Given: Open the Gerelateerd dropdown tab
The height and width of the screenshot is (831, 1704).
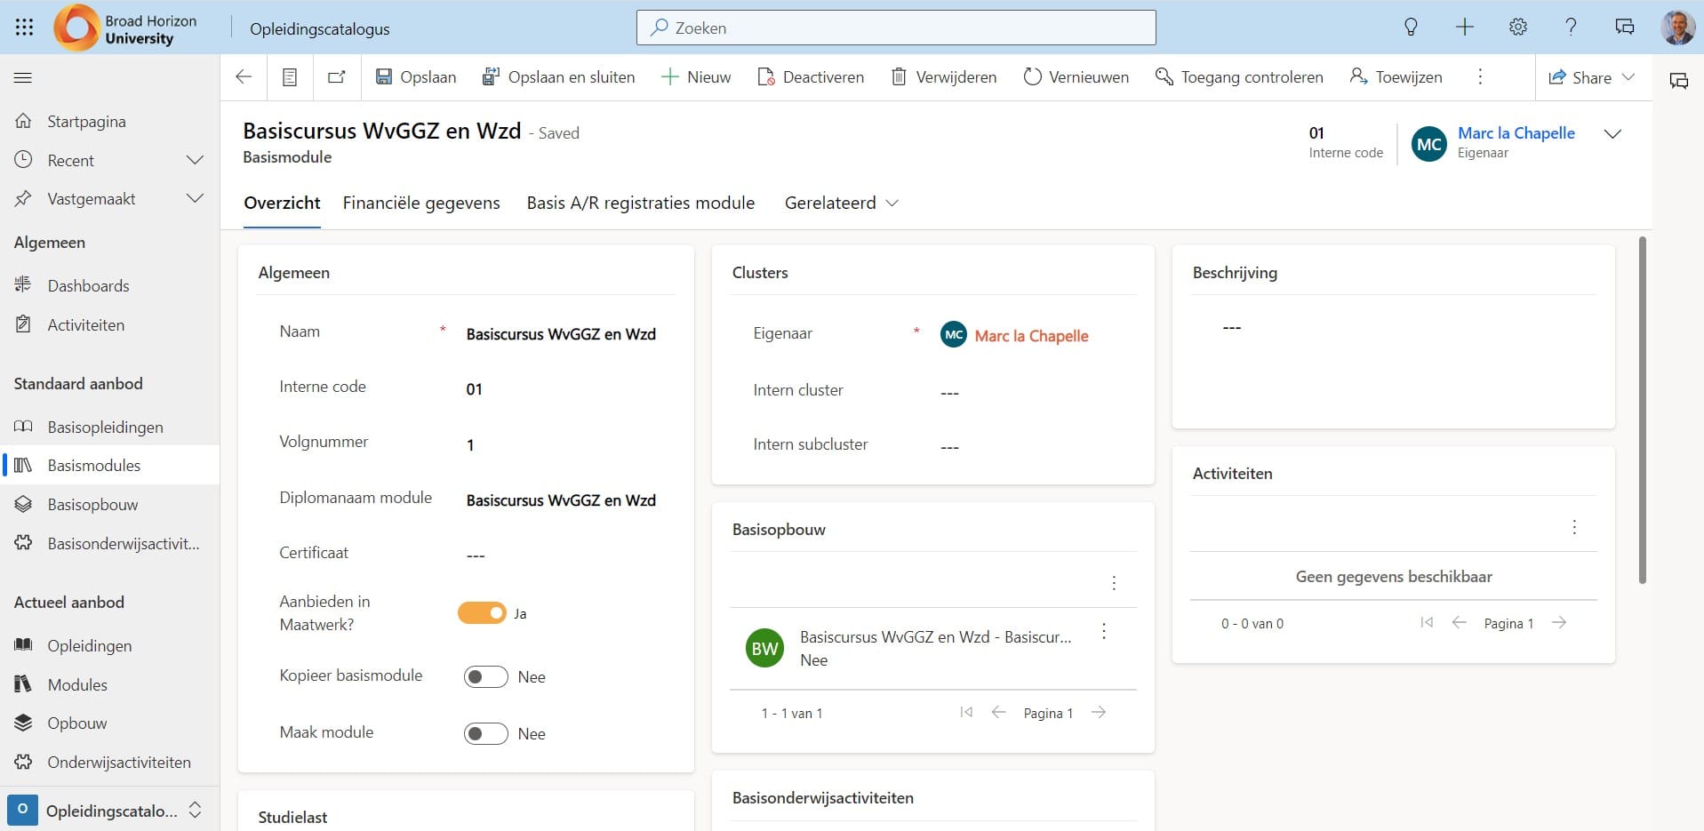Looking at the screenshot, I should tap(842, 204).
